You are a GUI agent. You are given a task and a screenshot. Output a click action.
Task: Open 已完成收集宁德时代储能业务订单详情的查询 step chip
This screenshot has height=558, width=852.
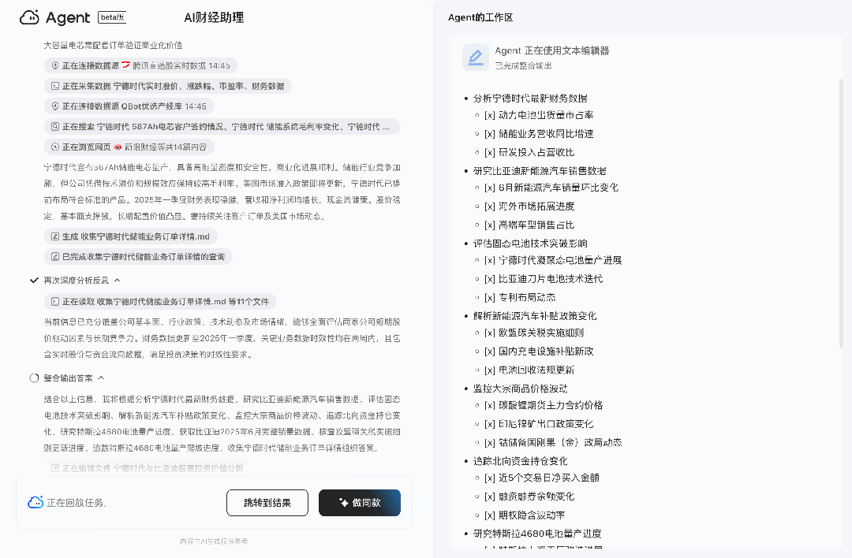[x=138, y=256]
